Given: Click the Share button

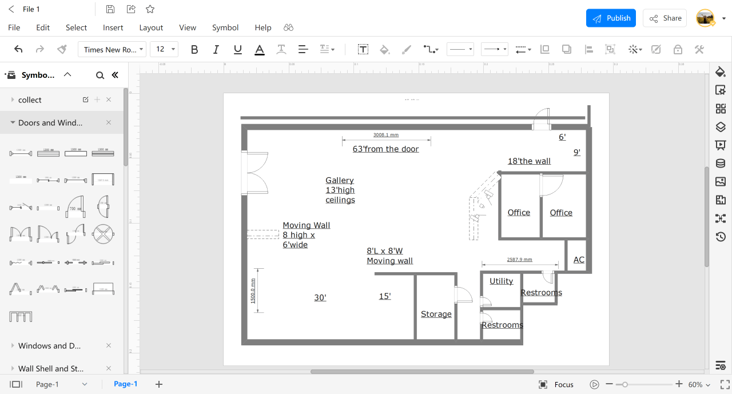Looking at the screenshot, I should [665, 18].
